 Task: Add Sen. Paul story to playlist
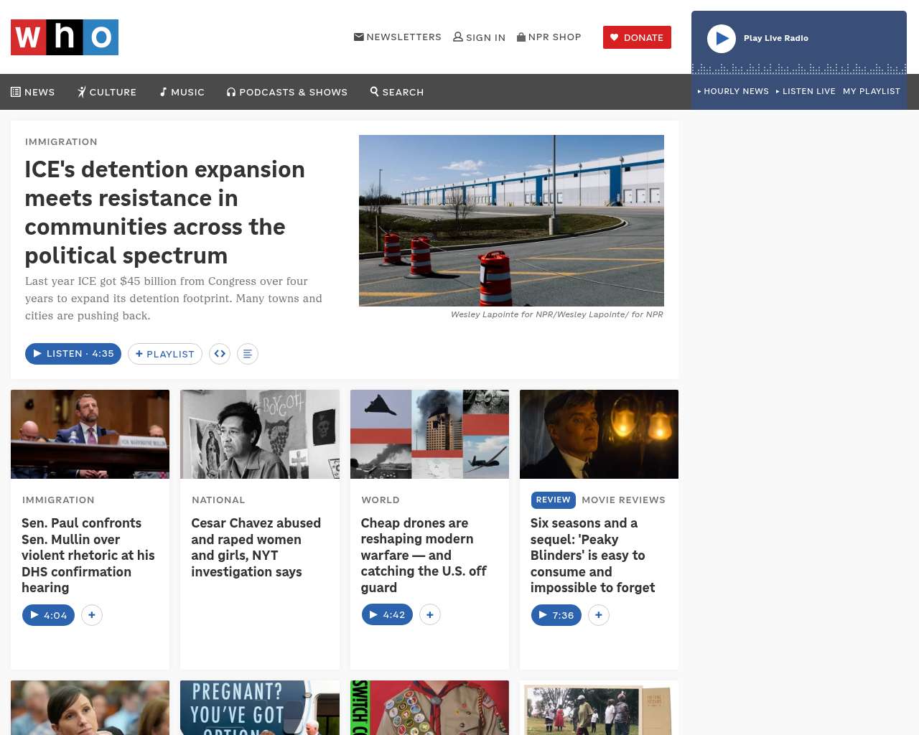coord(92,615)
